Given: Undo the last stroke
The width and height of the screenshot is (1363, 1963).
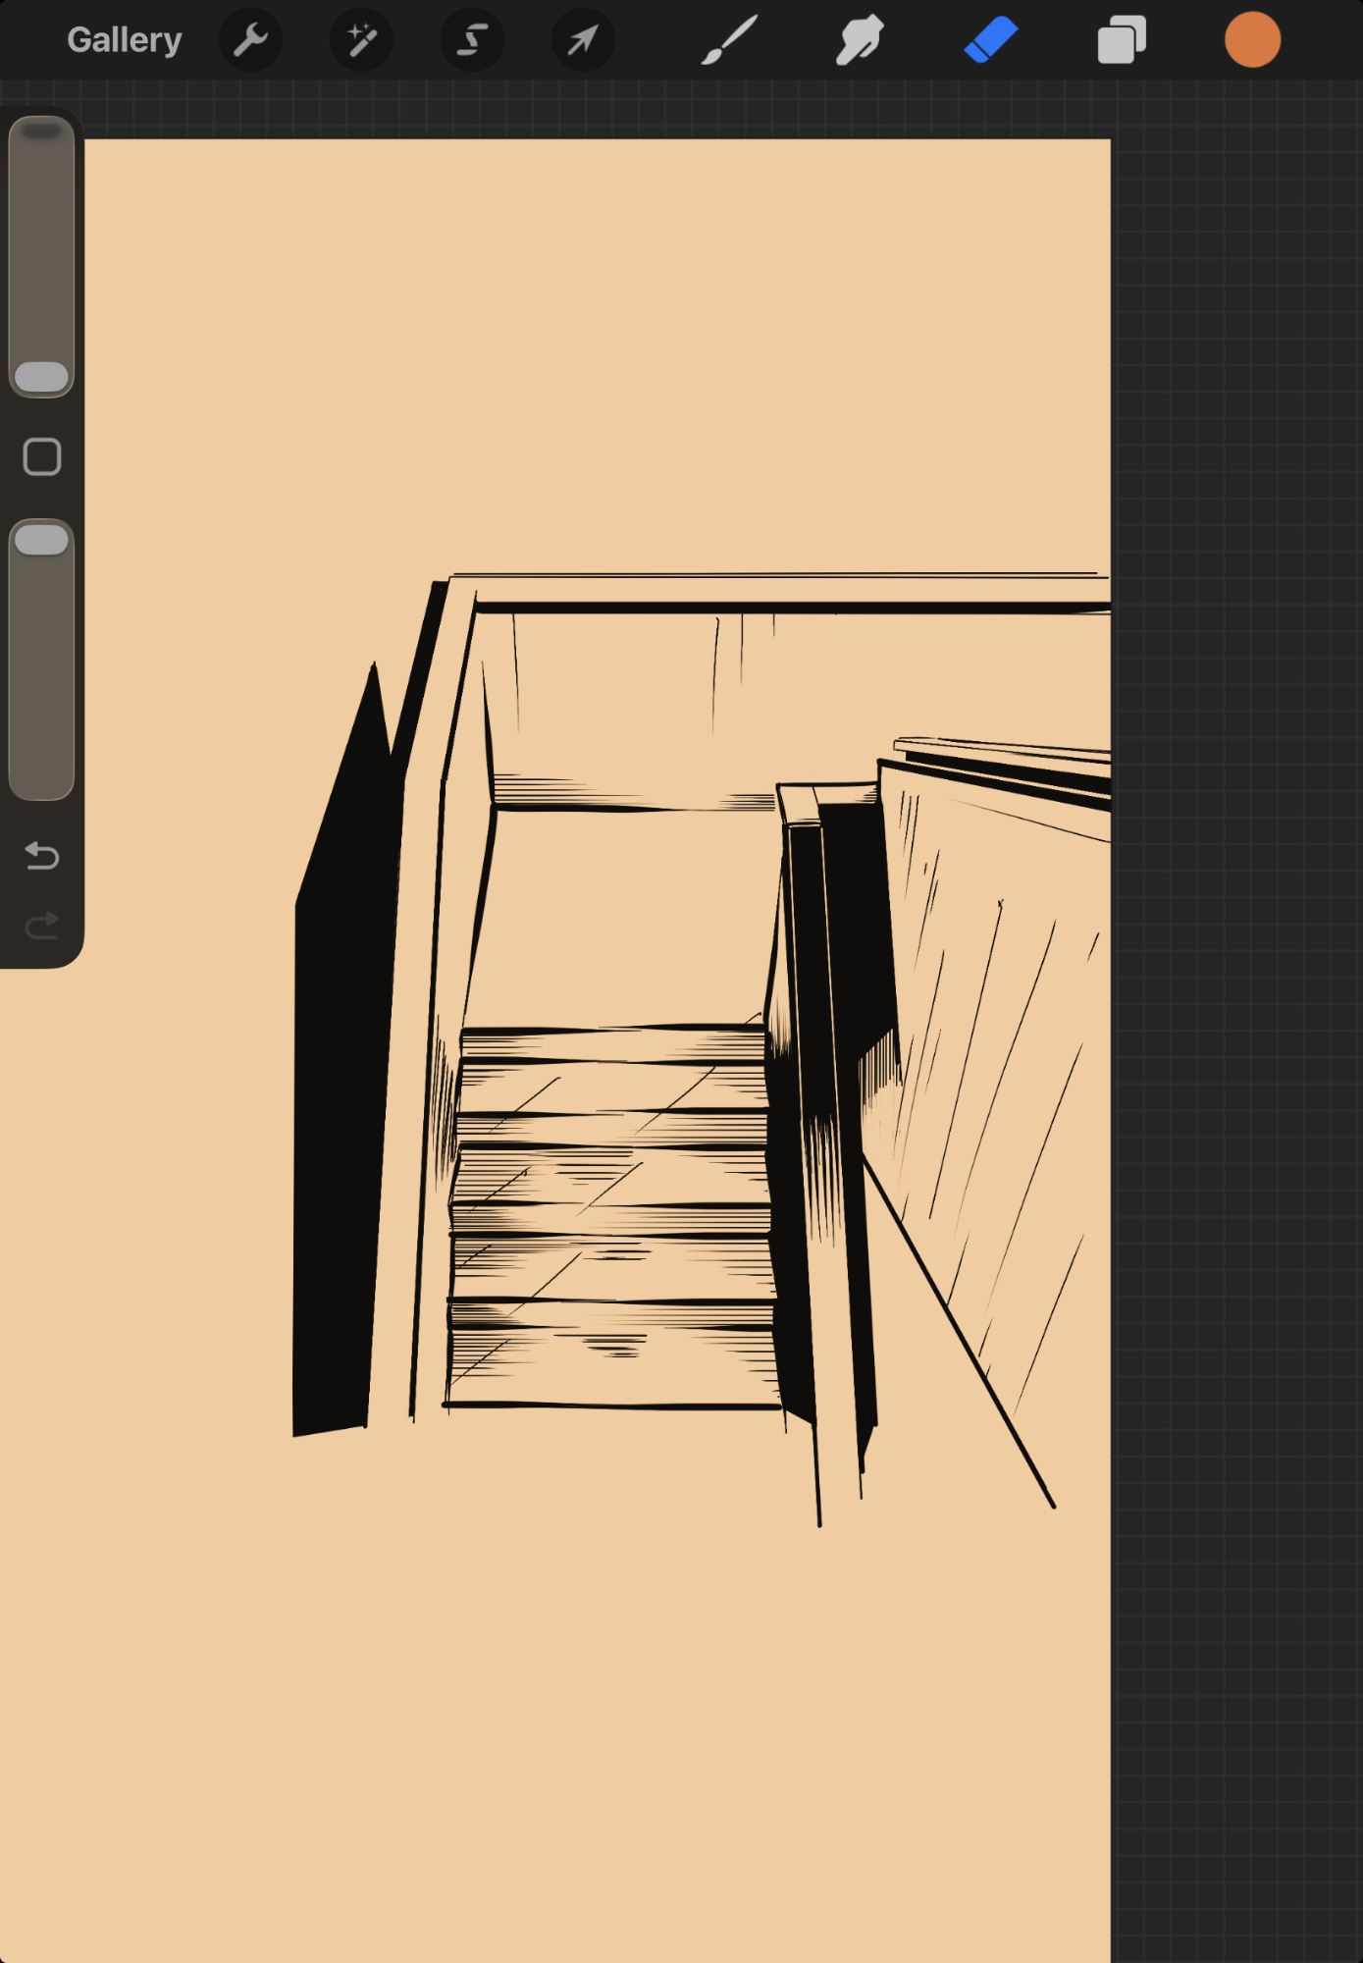Looking at the screenshot, I should tap(42, 856).
